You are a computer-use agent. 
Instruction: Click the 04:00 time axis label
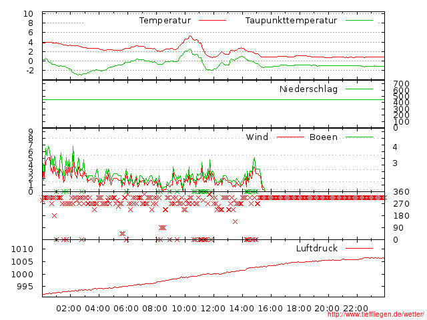[97, 309]
